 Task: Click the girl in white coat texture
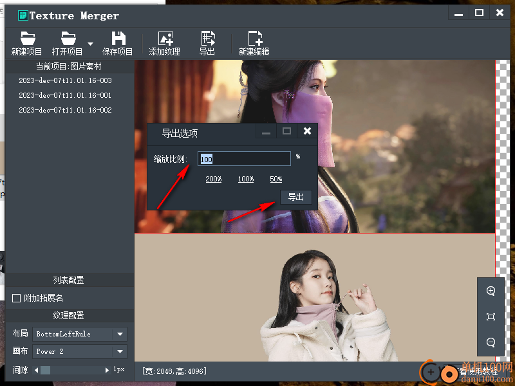(315, 297)
